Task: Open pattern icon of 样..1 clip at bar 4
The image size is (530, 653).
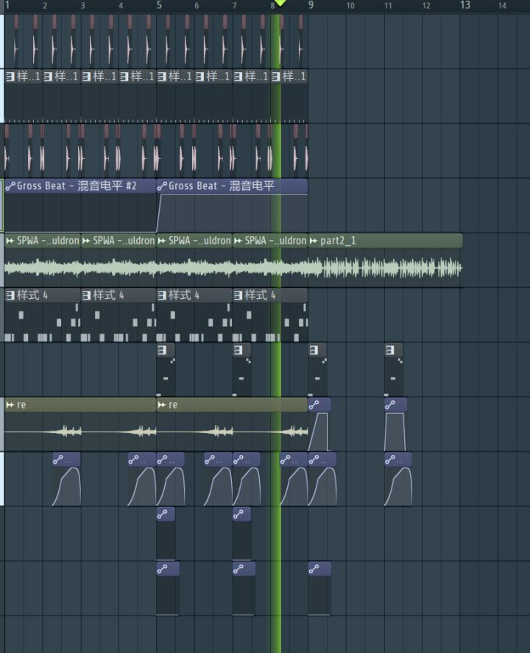Action: (x=124, y=77)
